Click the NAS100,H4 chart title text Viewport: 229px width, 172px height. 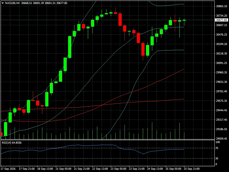(12, 3)
